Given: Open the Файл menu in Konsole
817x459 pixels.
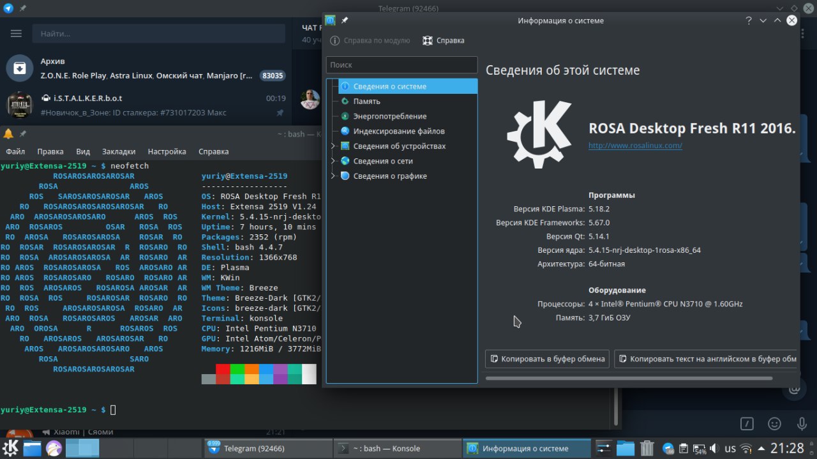Looking at the screenshot, I should [15, 151].
